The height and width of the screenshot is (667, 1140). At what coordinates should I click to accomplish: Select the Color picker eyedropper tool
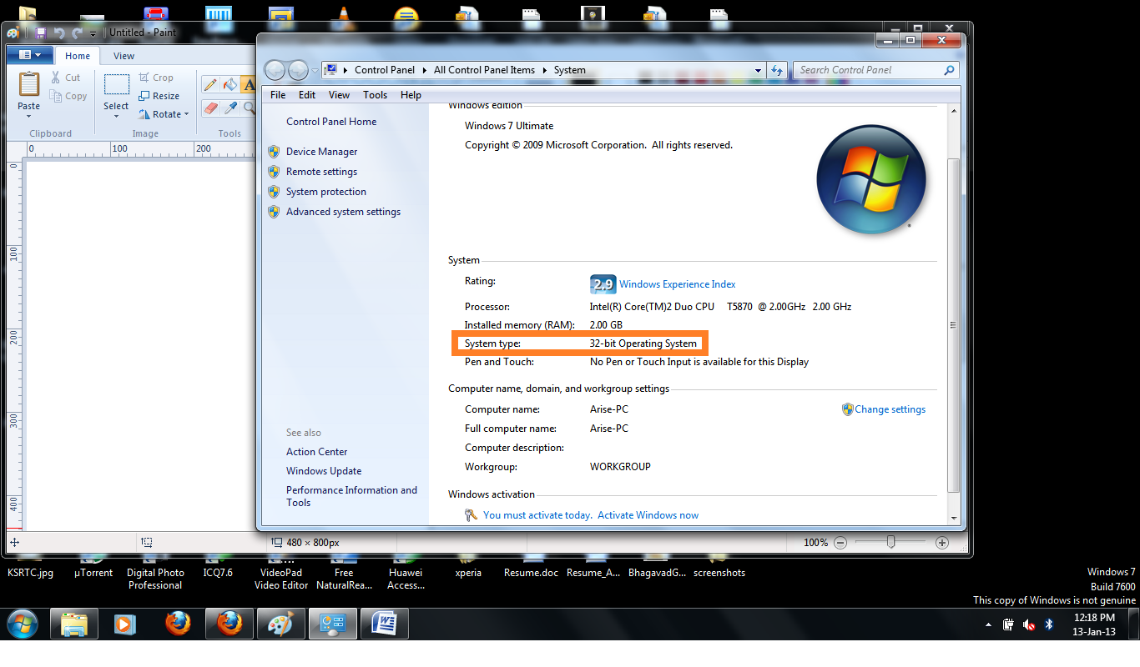tap(230, 108)
